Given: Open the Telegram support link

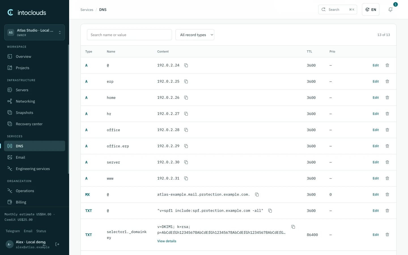Looking at the screenshot, I should click(x=13, y=231).
